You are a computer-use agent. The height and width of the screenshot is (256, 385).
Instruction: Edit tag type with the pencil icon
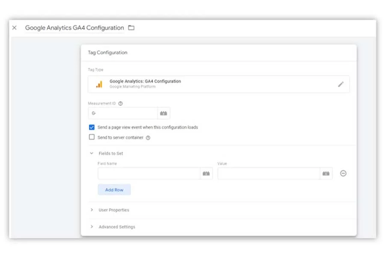click(341, 84)
